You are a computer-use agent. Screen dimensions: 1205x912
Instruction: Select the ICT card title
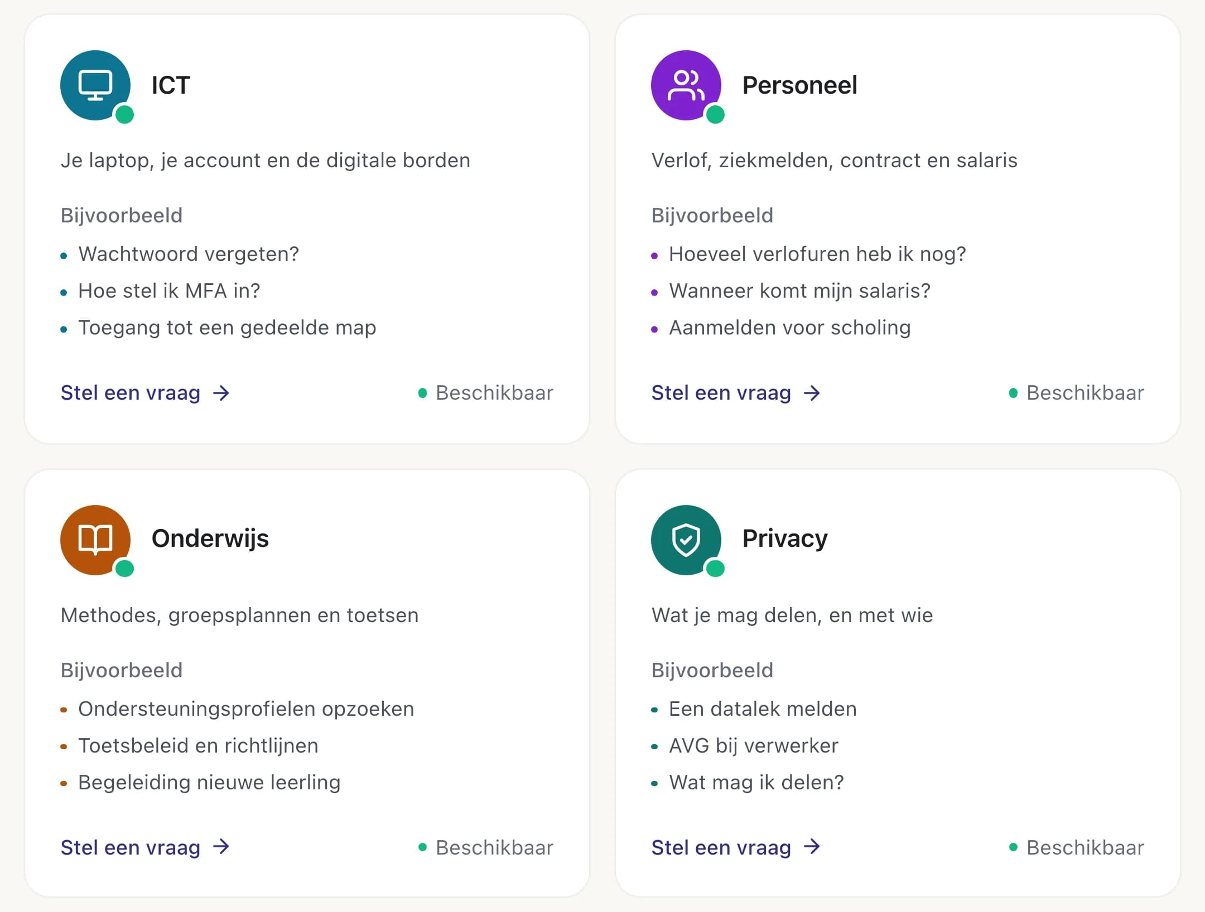(171, 85)
